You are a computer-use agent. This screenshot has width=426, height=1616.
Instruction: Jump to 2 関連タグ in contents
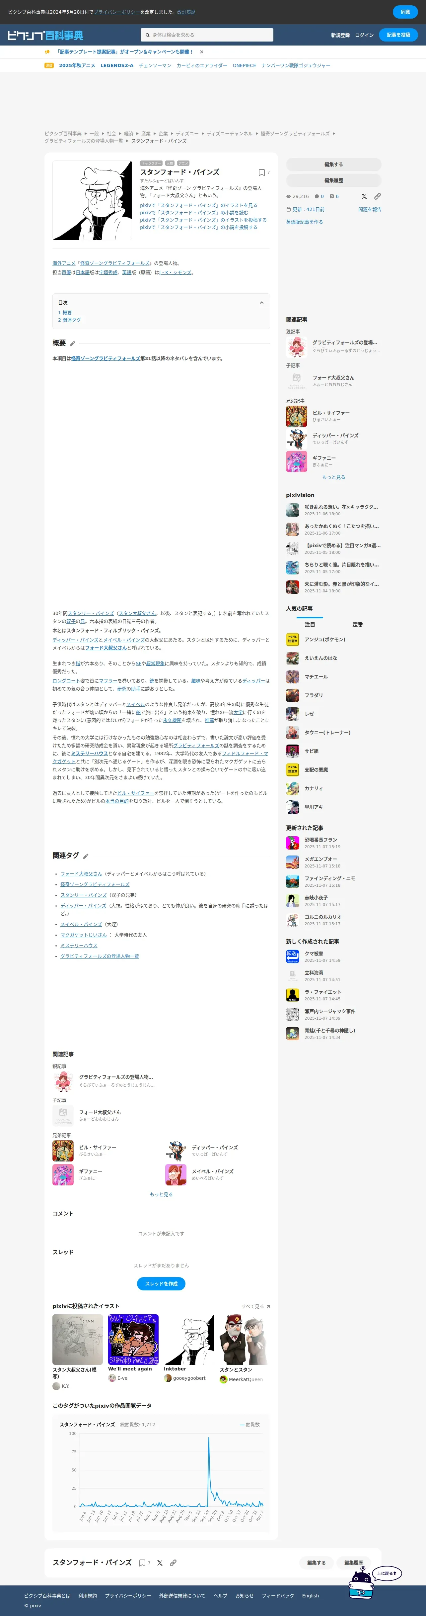70,320
